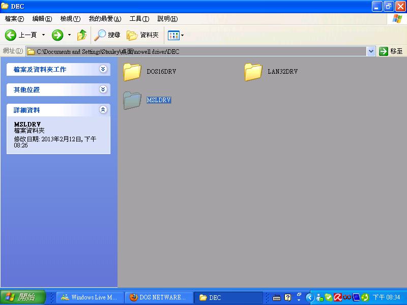Open the red Avira tray icon
Viewport: 407px width, 305px height.
click(337, 297)
